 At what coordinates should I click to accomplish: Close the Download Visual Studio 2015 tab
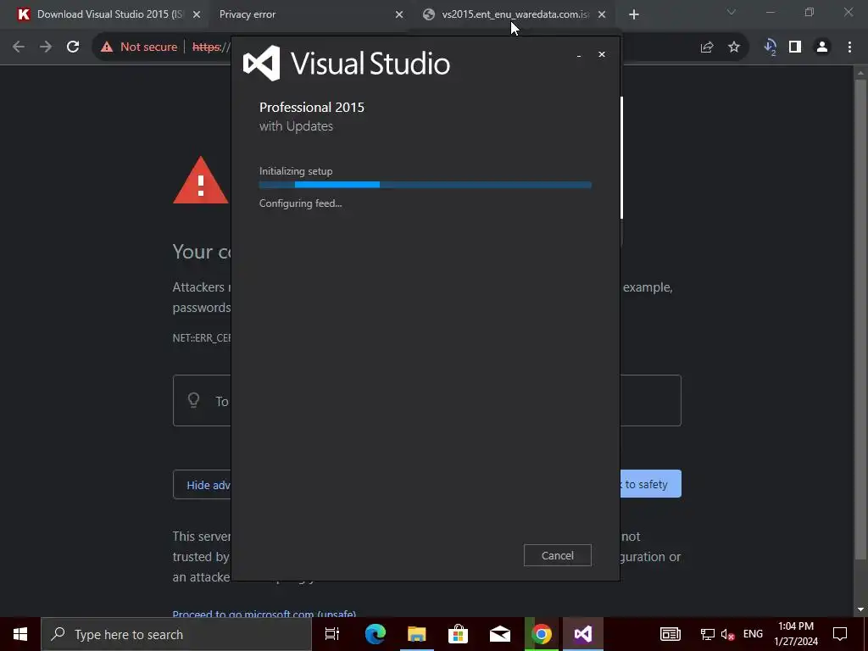pyautogui.click(x=197, y=15)
